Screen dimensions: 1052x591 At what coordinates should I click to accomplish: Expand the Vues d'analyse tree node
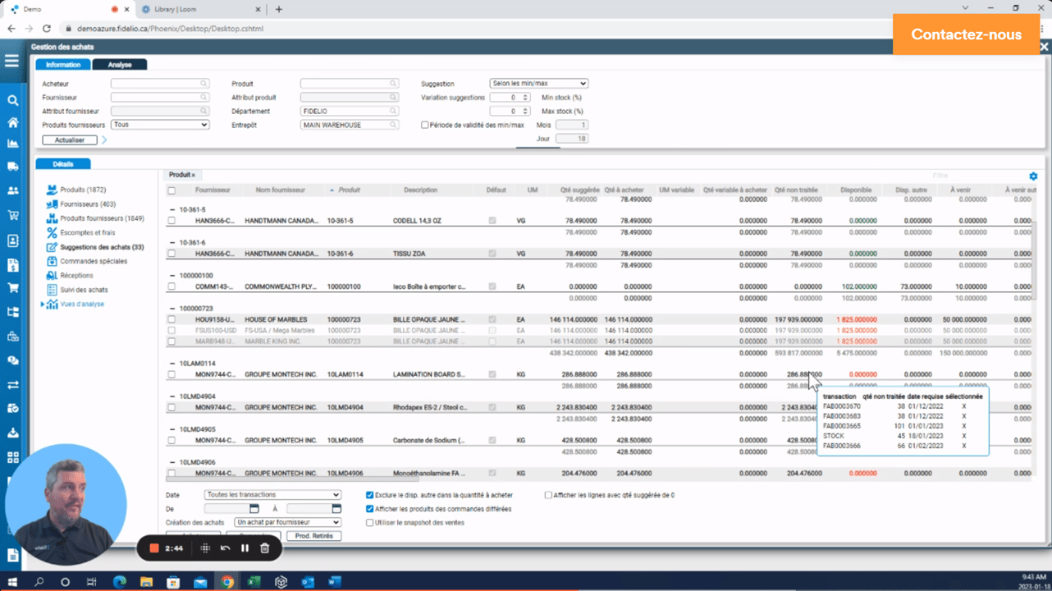pyautogui.click(x=43, y=305)
